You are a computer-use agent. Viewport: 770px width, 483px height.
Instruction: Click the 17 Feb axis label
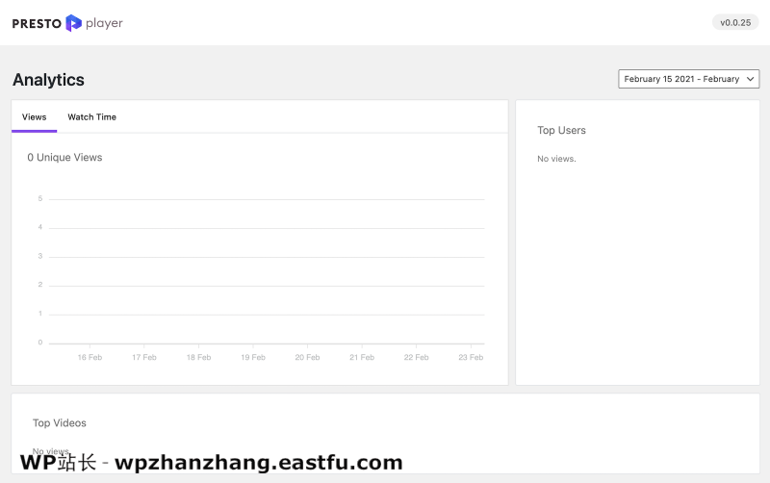point(144,357)
